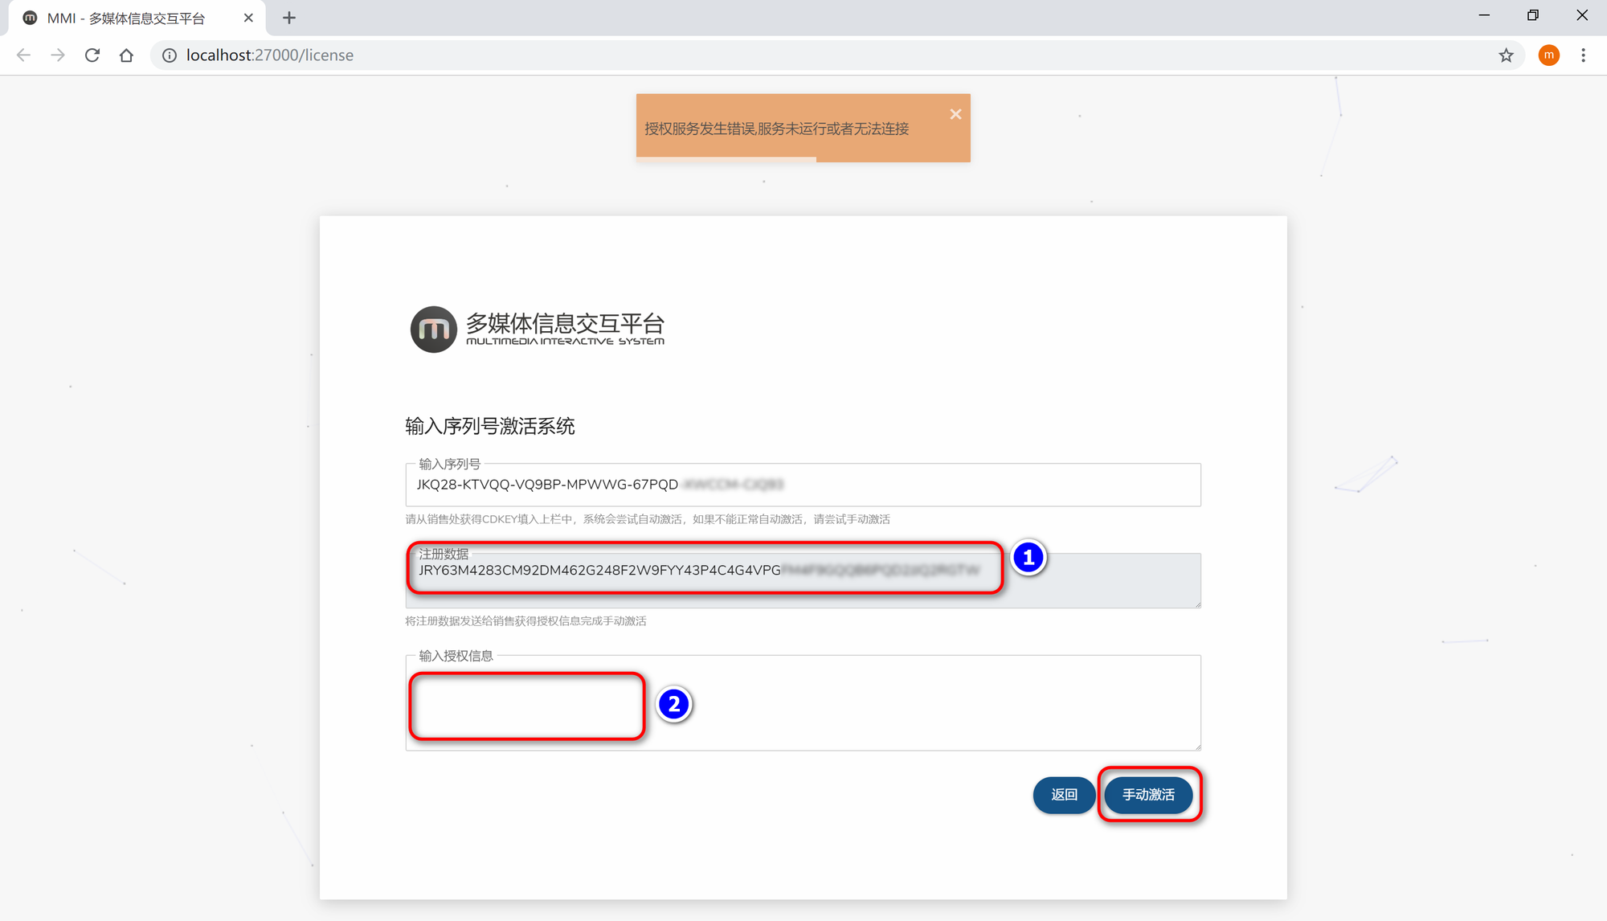Close the MMI browser tab

tap(248, 18)
